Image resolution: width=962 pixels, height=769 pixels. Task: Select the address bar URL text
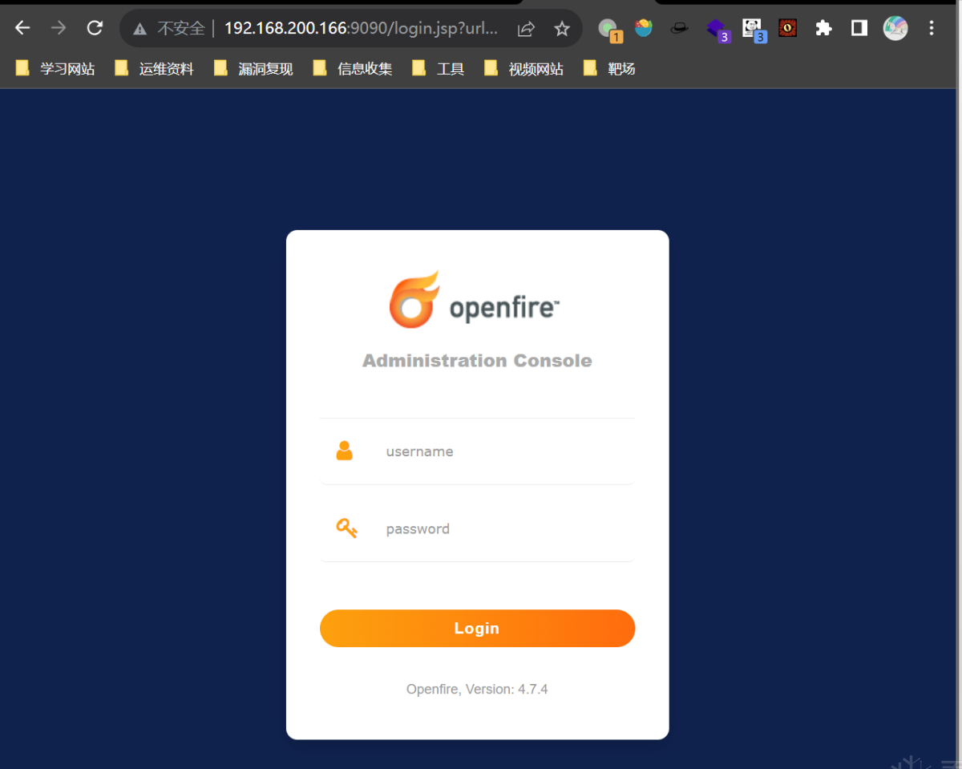361,28
